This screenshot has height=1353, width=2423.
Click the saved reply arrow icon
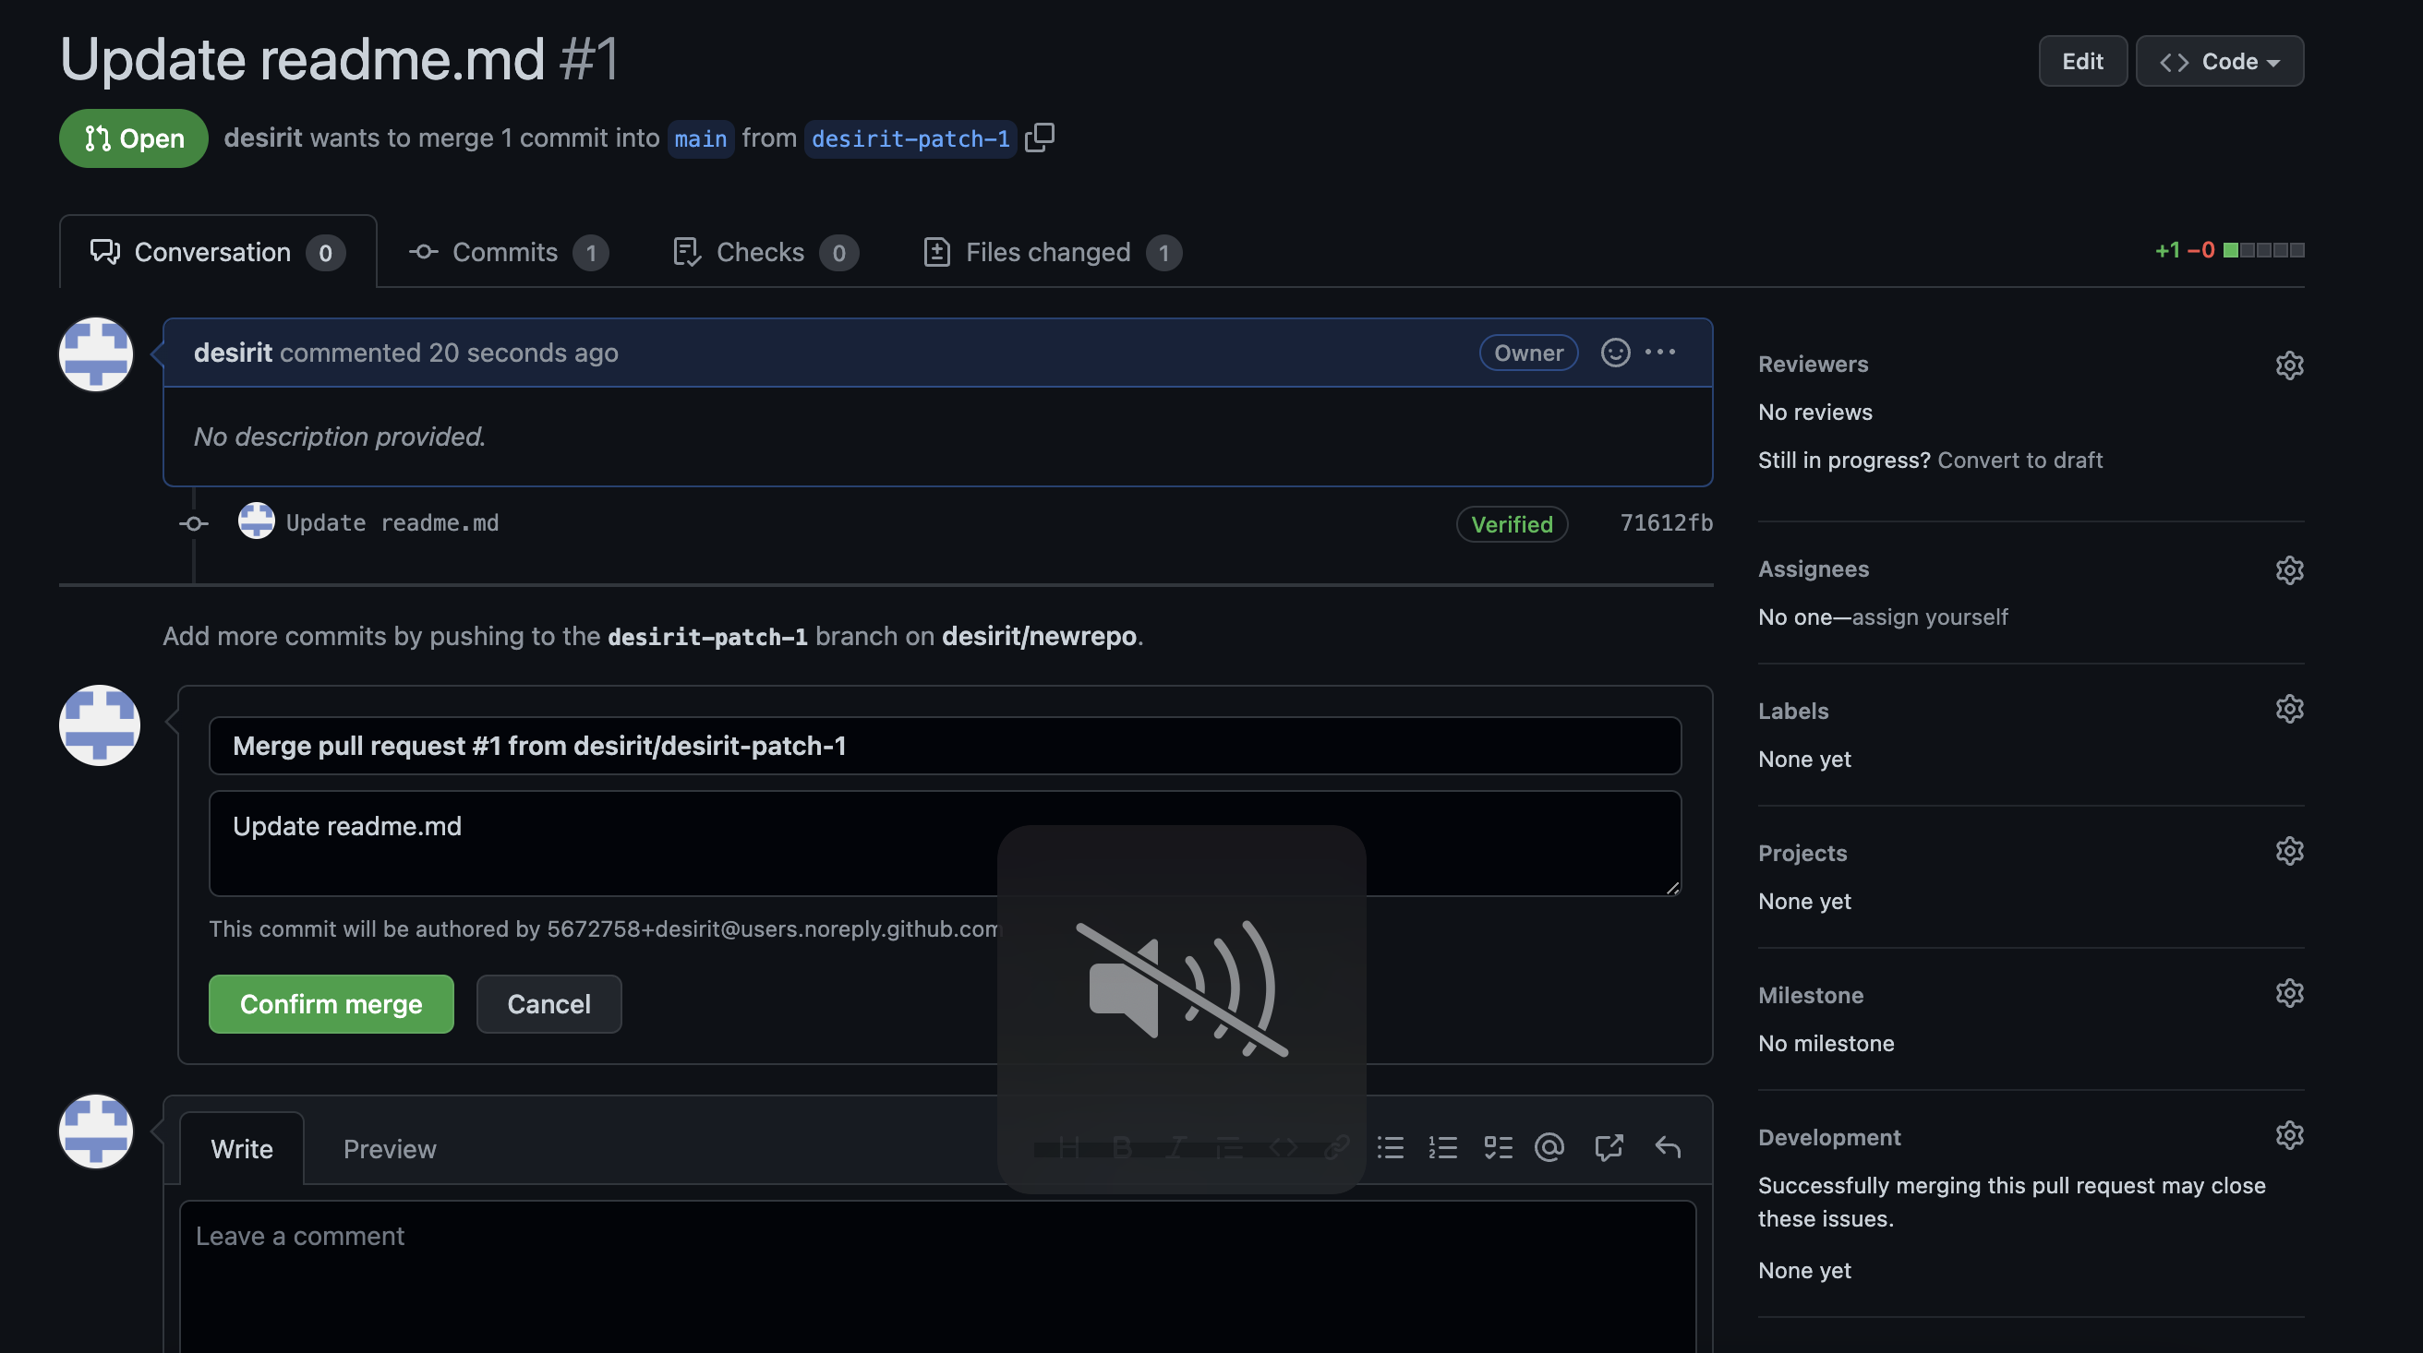coord(1668,1147)
